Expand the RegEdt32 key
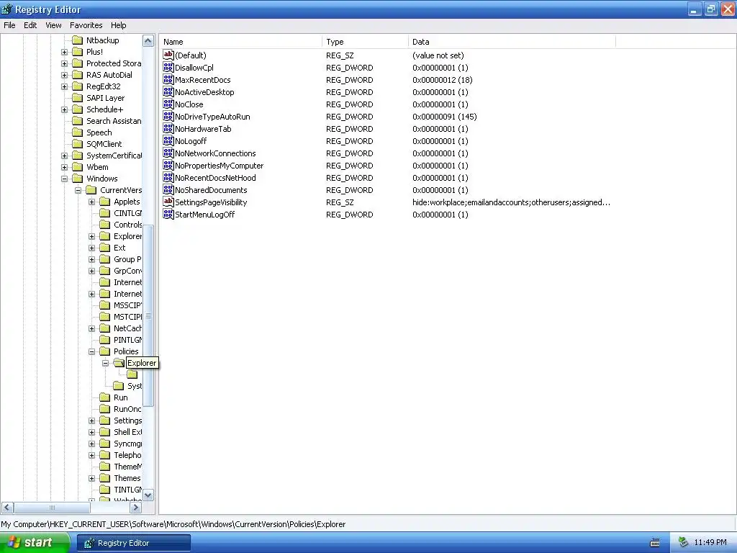 [64, 86]
